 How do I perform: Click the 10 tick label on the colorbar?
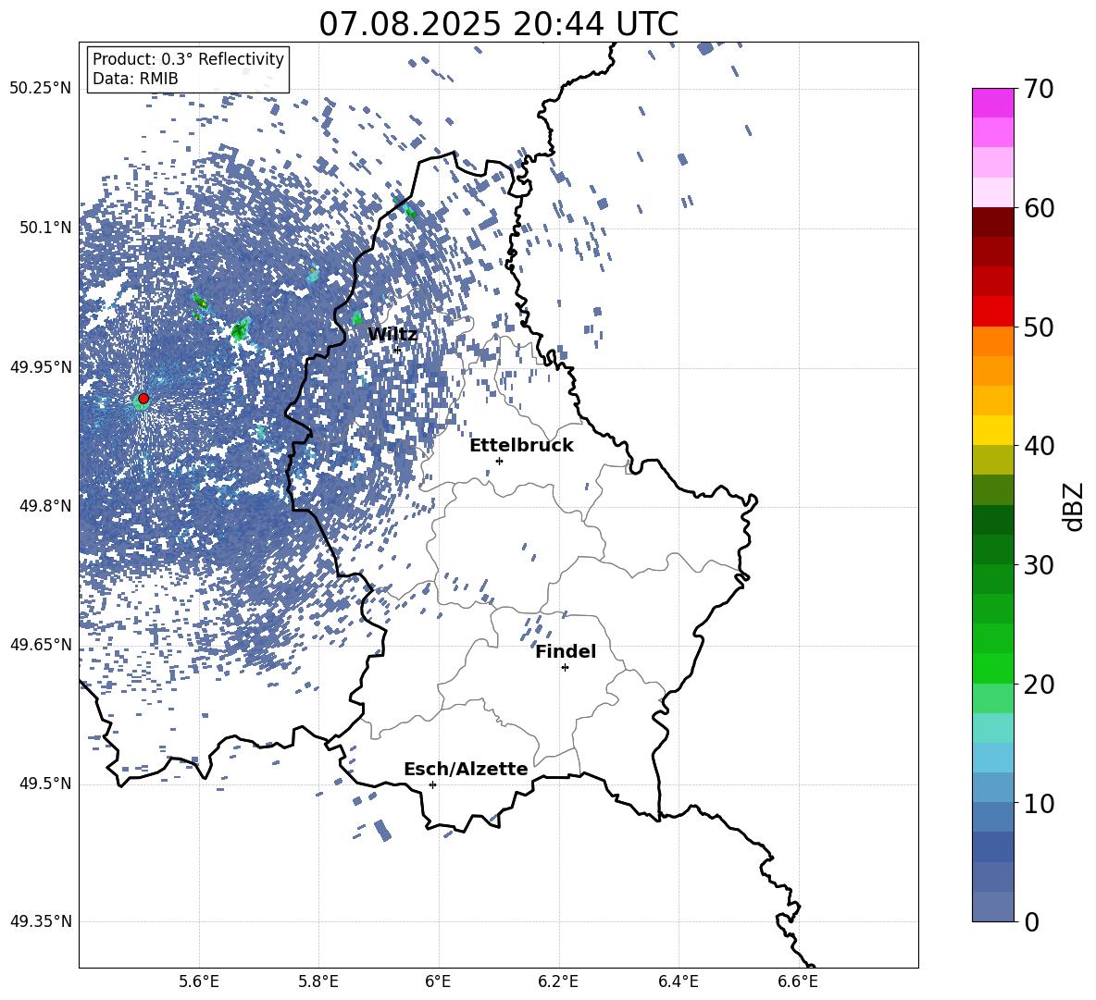pyautogui.click(x=1039, y=804)
